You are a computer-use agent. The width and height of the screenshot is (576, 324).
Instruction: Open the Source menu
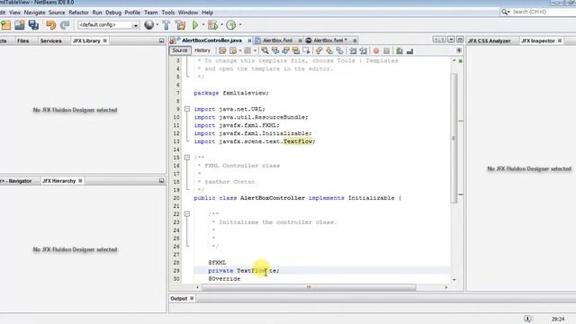point(57,13)
